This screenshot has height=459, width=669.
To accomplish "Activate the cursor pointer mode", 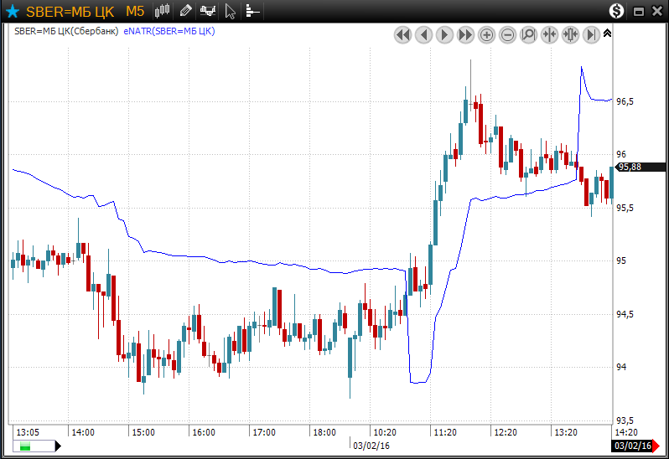I will pos(231,12).
